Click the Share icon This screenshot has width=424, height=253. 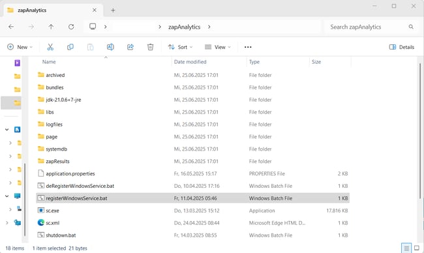click(130, 47)
